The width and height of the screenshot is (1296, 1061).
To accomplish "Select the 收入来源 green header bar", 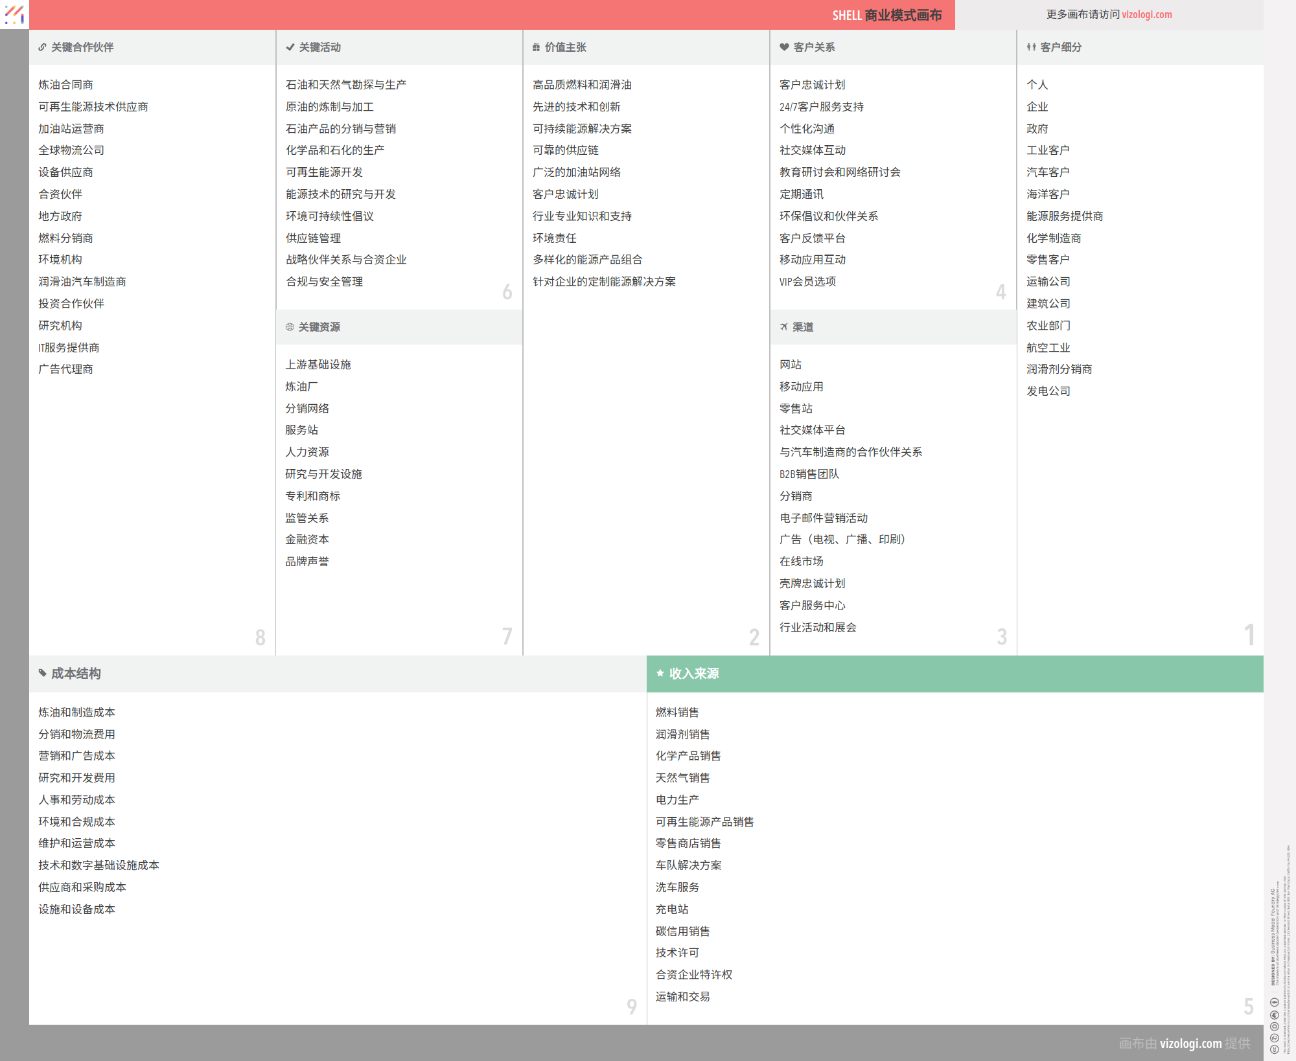I will click(x=955, y=674).
